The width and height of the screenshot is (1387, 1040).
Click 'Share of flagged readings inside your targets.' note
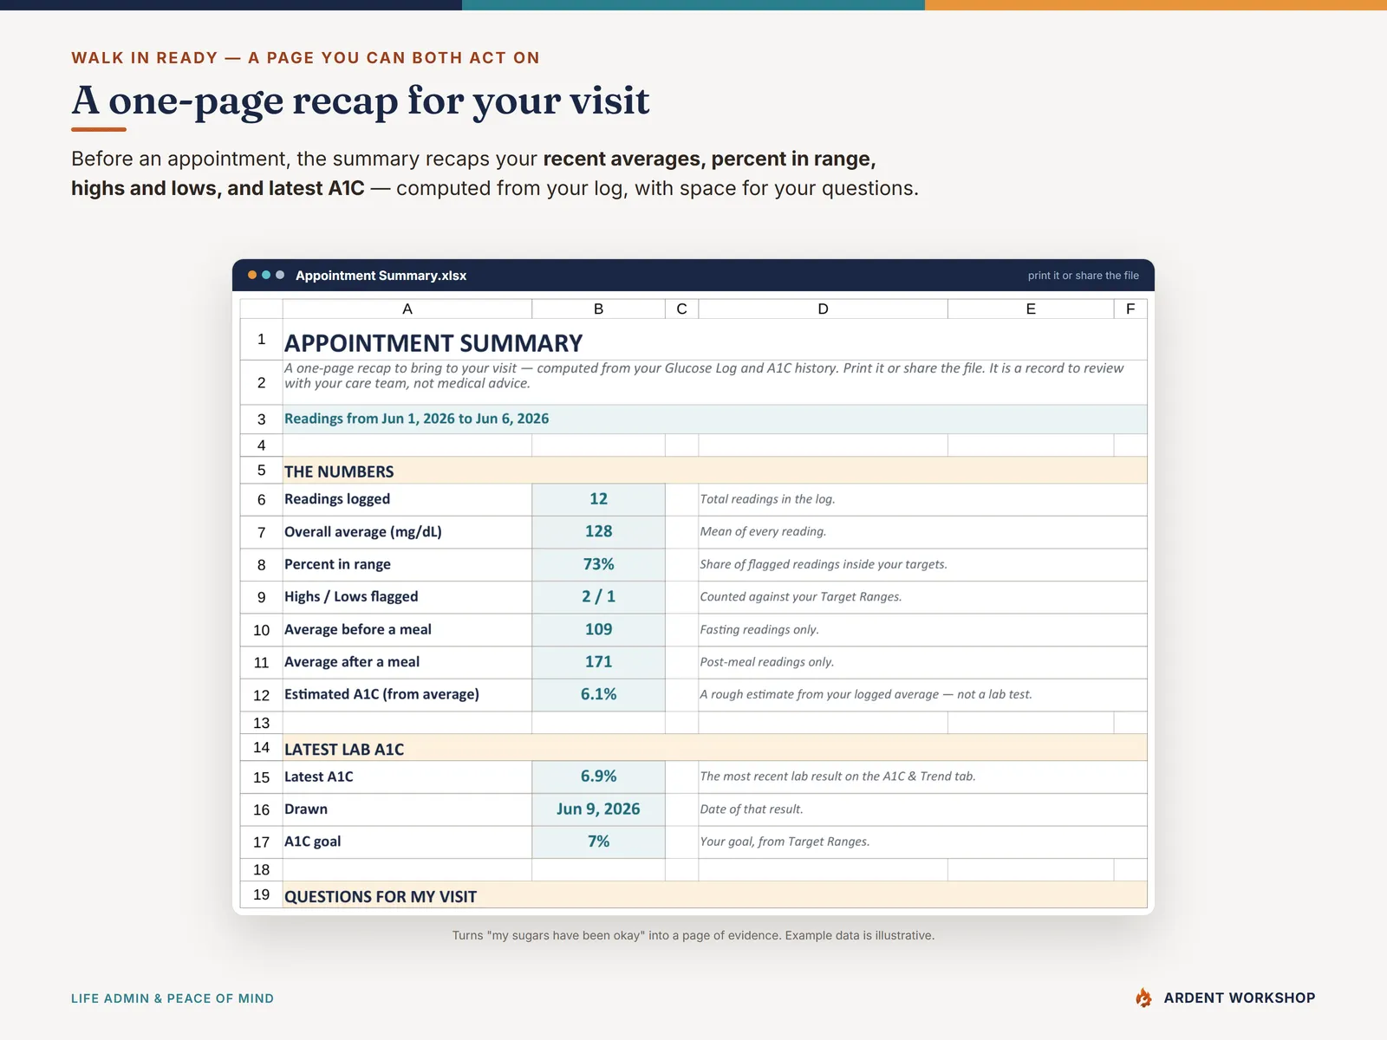[824, 564]
